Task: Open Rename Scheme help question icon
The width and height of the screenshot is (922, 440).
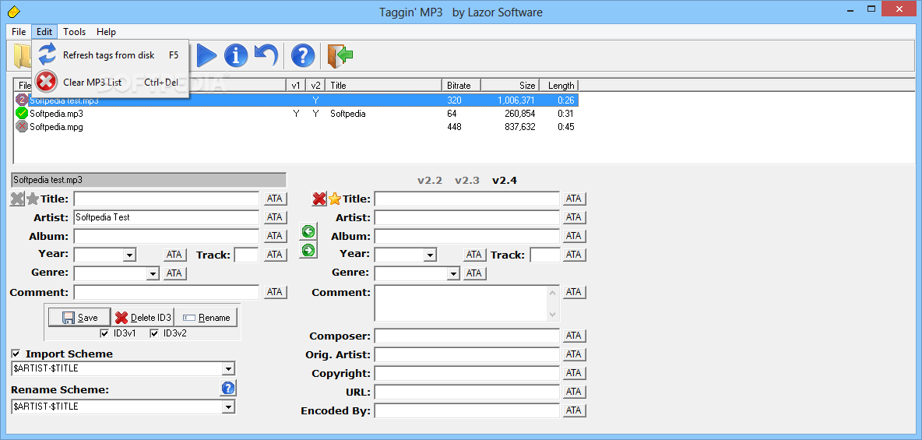Action: coord(227,389)
